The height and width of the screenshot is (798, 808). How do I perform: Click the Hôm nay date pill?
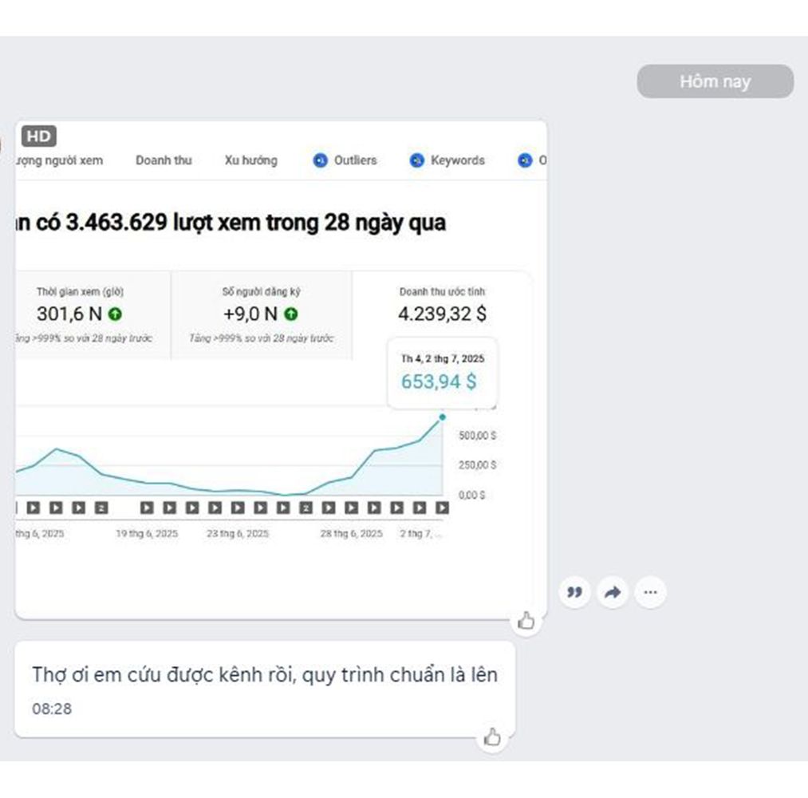[x=715, y=81]
